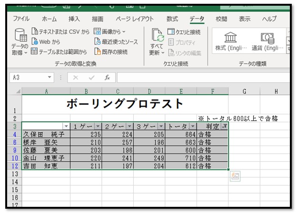Image resolution: width=297 pixels, height=213 pixels.
Task: Click total value 612
Action: (190, 166)
